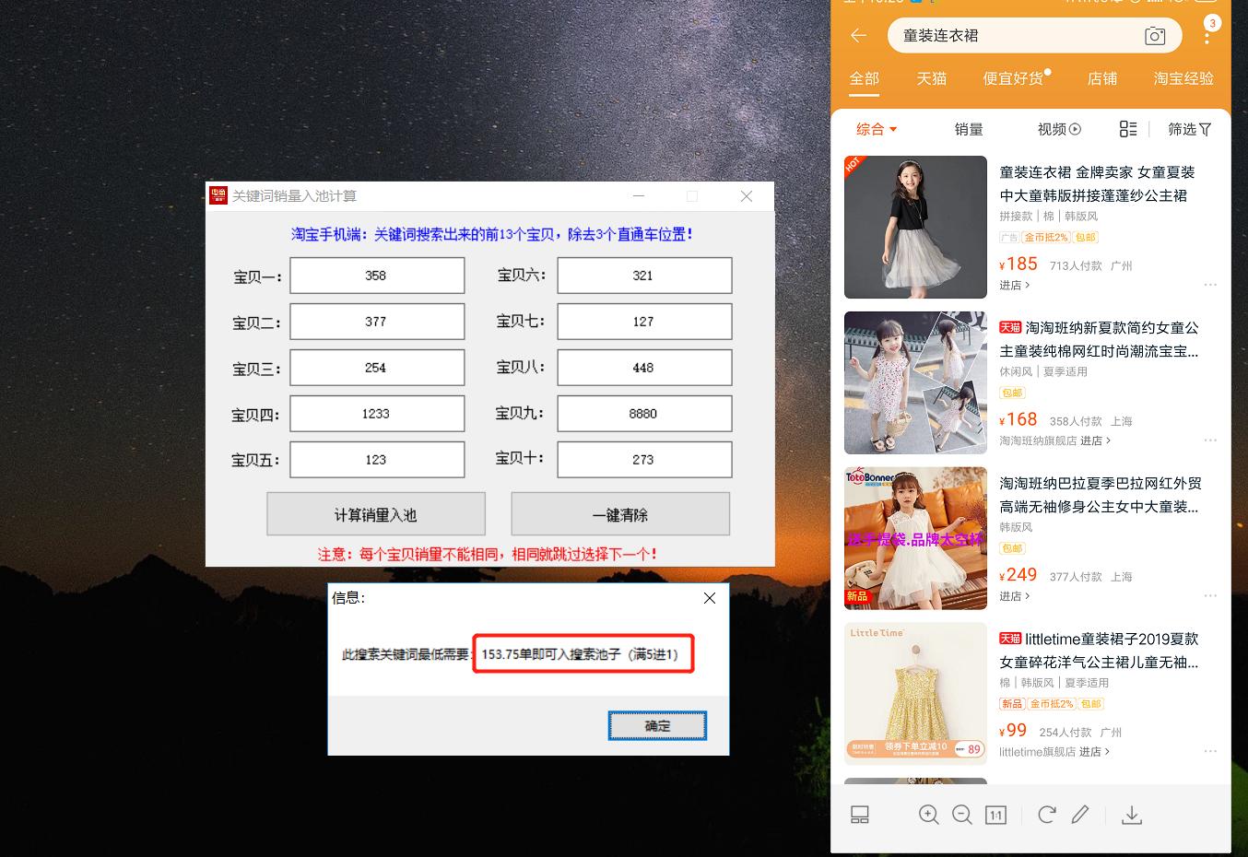Open the yellow littletime dress thumbnail
The width and height of the screenshot is (1248, 857).
click(915, 694)
